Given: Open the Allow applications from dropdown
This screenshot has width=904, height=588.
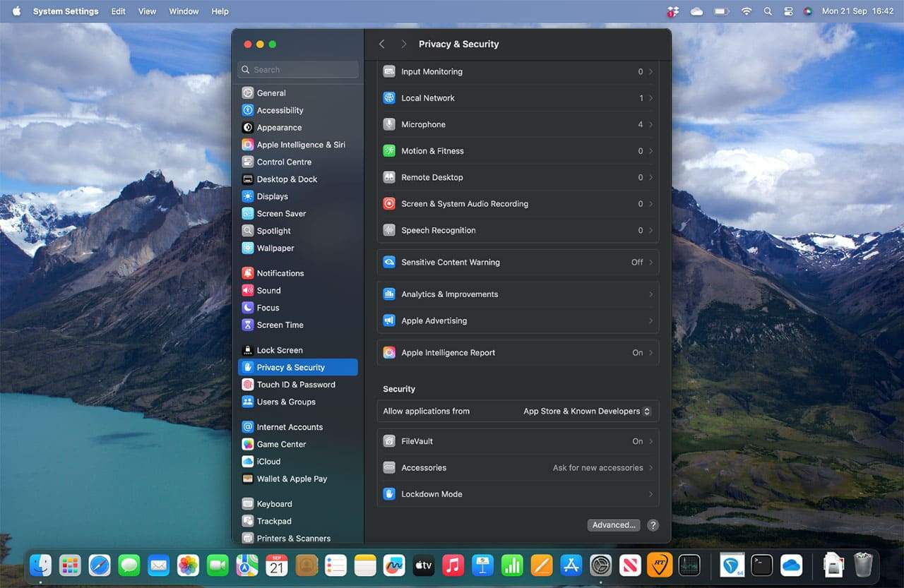Looking at the screenshot, I should tap(586, 411).
